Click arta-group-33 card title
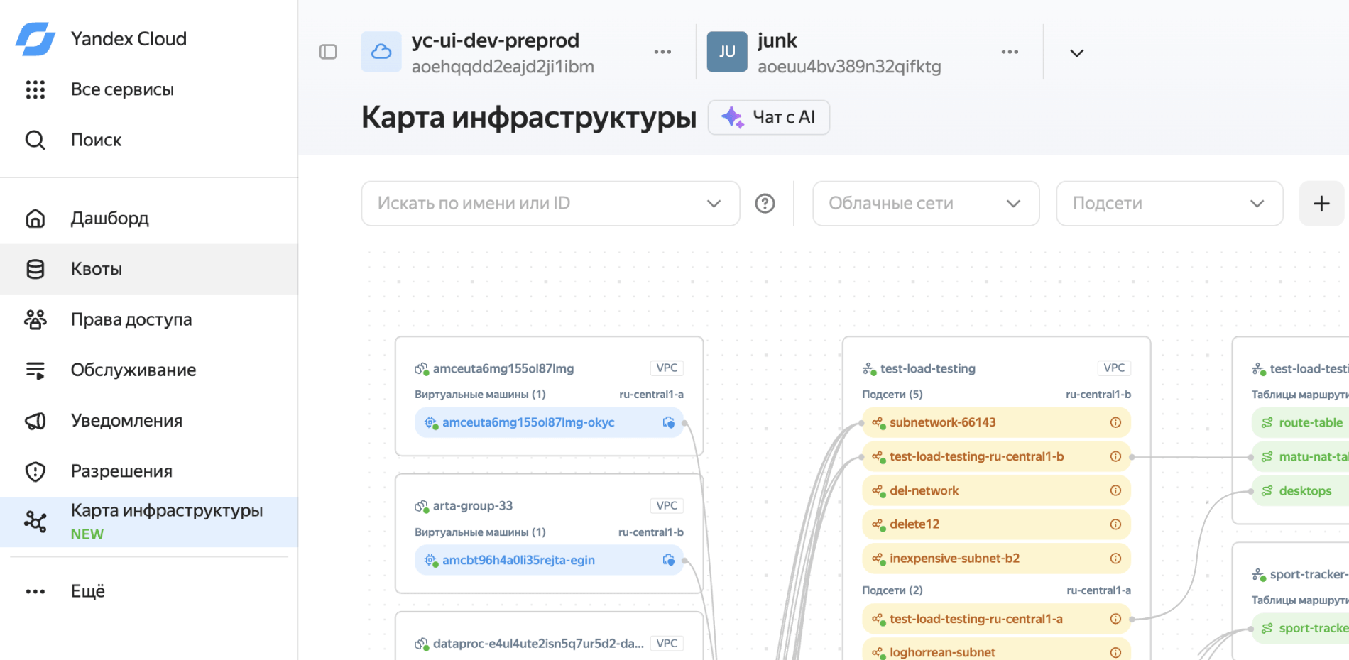 (473, 506)
